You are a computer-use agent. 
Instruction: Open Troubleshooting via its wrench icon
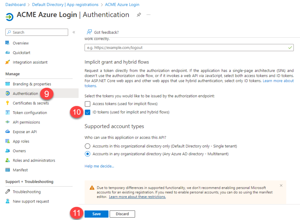[8, 192]
